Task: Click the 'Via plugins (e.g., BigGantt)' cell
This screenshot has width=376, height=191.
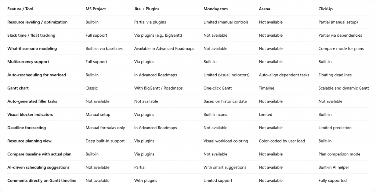Action: (158, 35)
